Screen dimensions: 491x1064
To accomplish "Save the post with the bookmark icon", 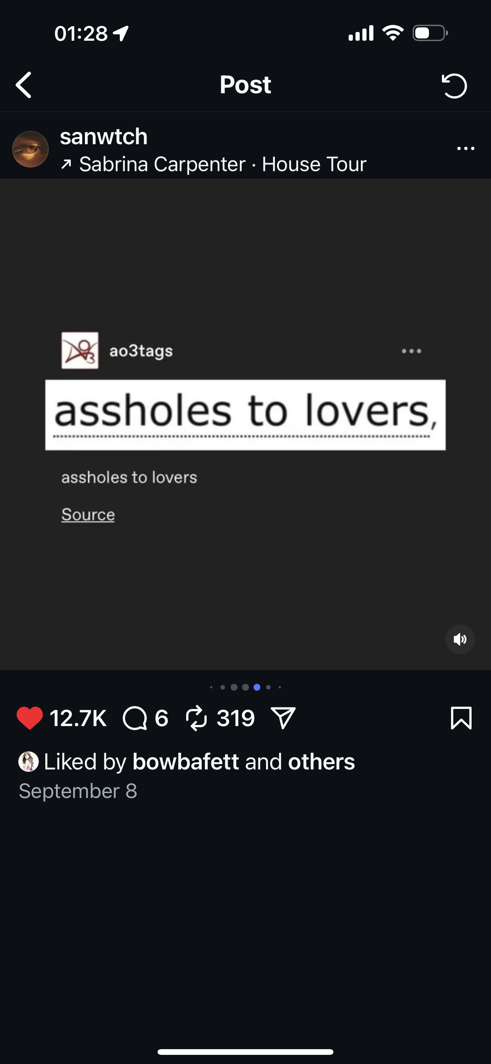I will point(461,718).
